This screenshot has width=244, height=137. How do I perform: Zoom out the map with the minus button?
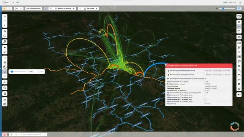[x=5, y=21]
